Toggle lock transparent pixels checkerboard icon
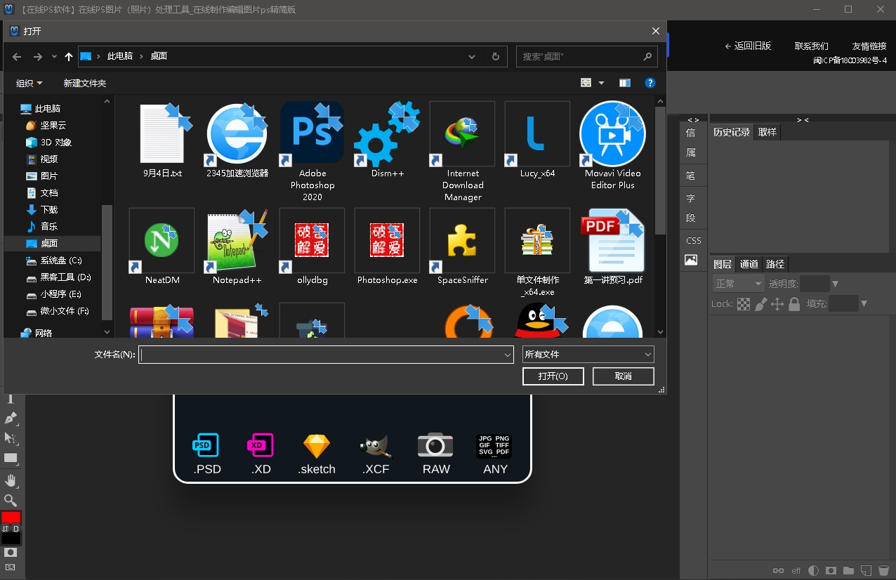The width and height of the screenshot is (896, 580). pos(744,304)
